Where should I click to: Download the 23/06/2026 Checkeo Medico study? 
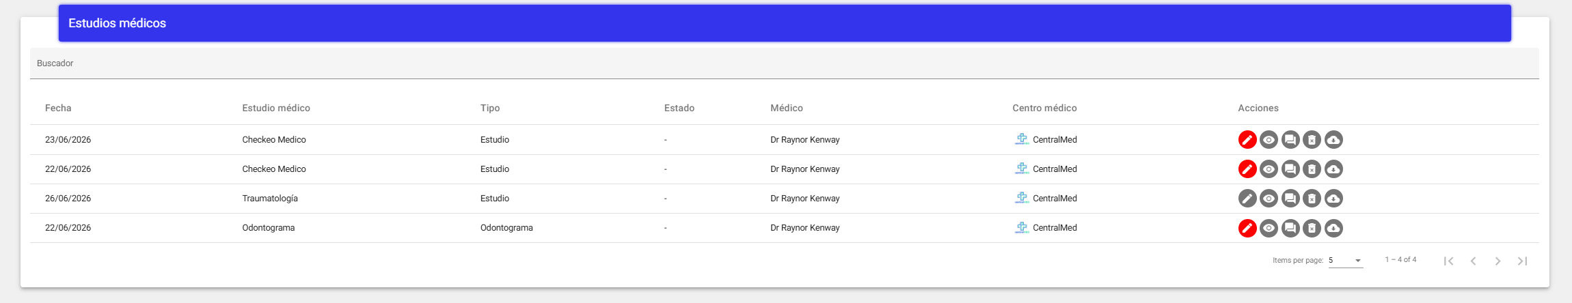click(x=1333, y=140)
